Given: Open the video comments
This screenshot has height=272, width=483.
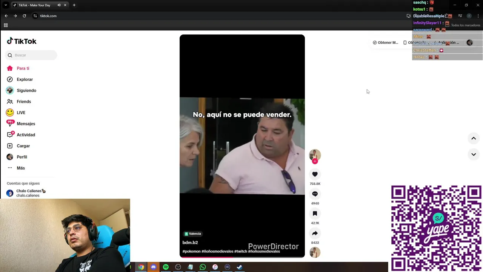Looking at the screenshot, I should (315, 194).
